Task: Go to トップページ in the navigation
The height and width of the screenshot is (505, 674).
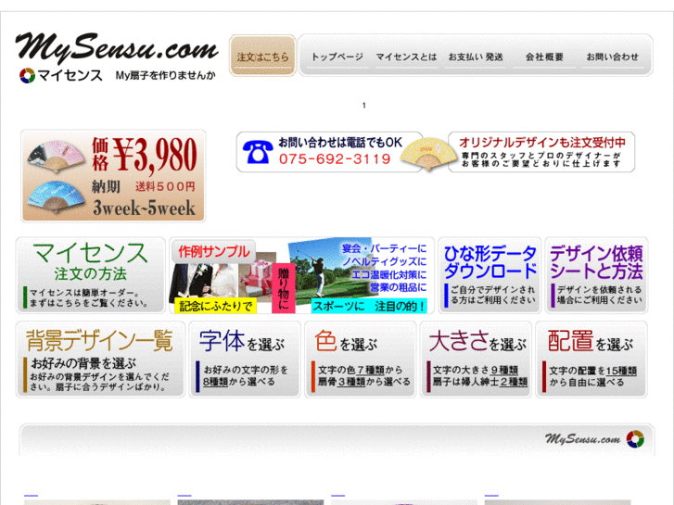Action: (x=337, y=57)
